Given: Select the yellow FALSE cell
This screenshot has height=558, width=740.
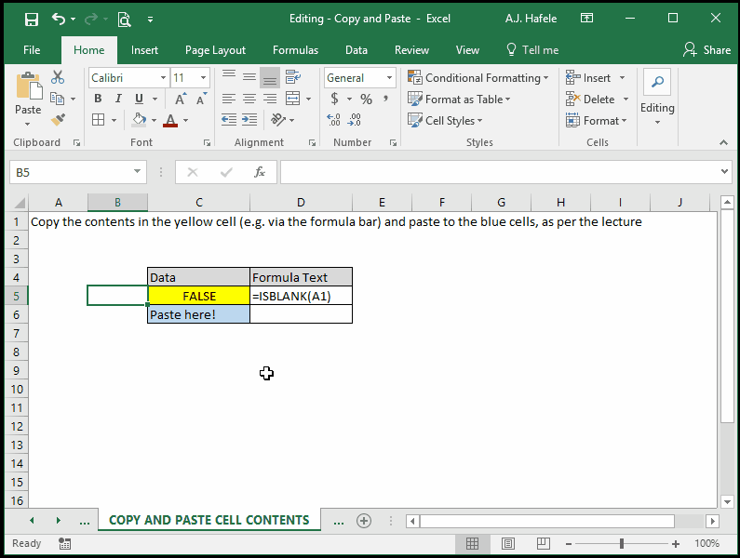Looking at the screenshot, I should pos(198,296).
